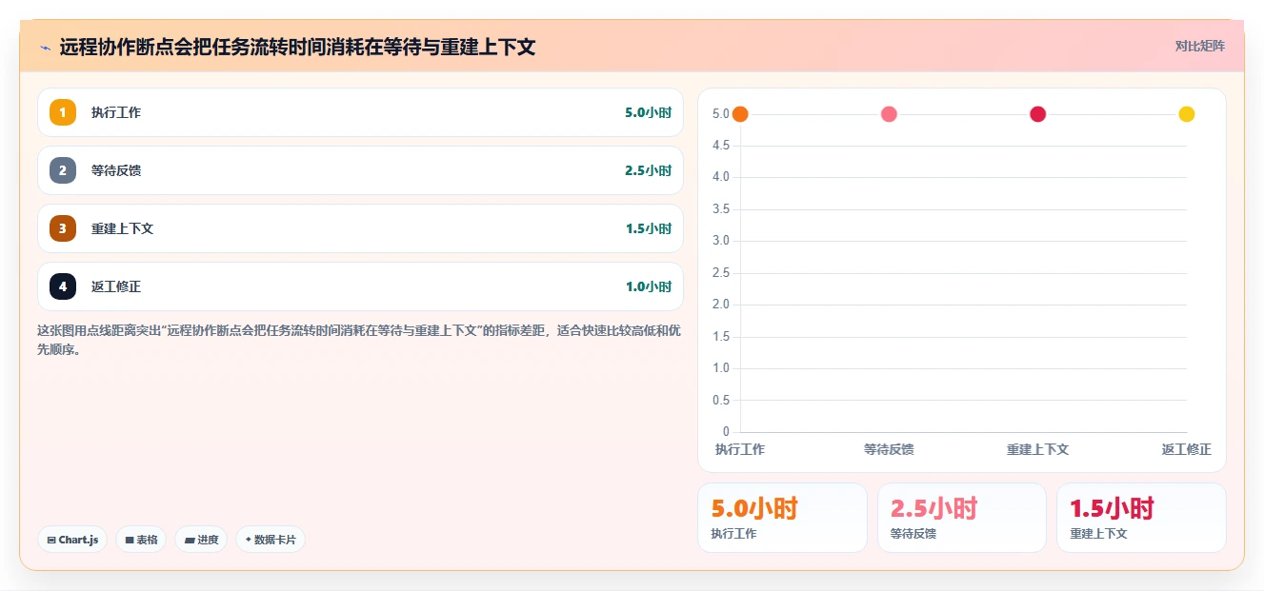This screenshot has height=591, width=1264.
Task: Open the 5.0小时 执行工作 stat card
Action: [782, 518]
